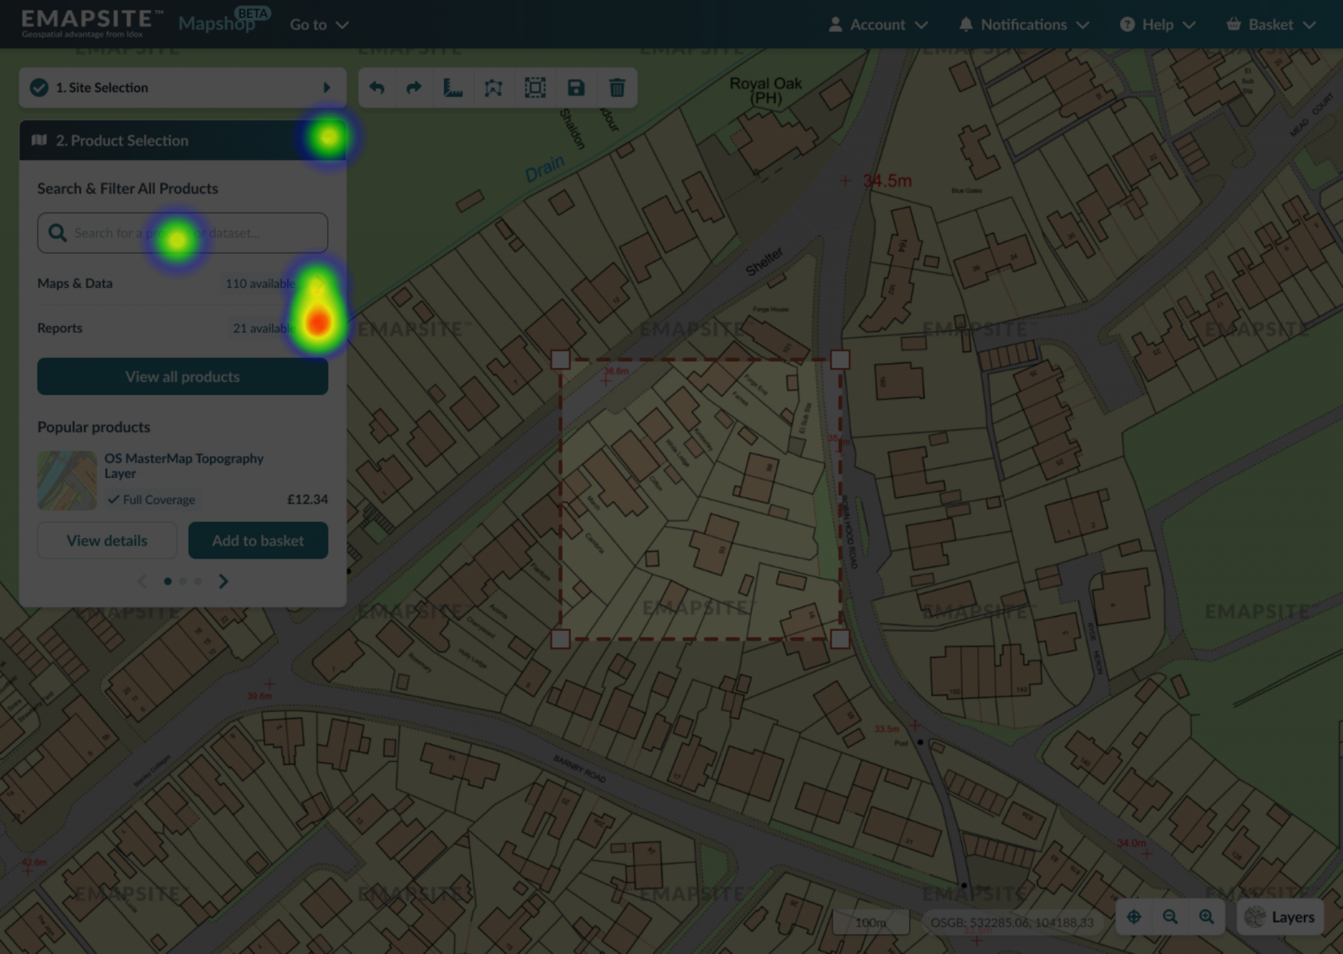
Task: Open the Account dropdown menu
Action: pos(878,25)
